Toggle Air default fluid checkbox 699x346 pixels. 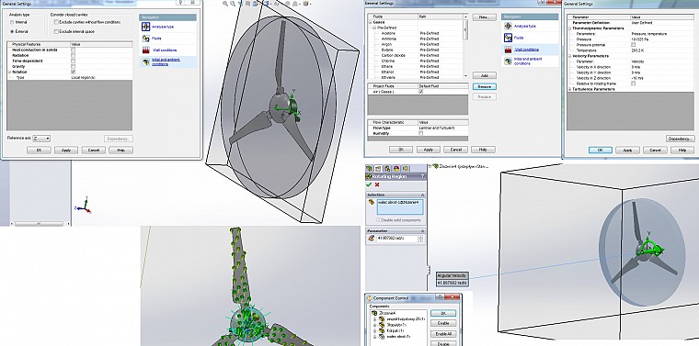pos(421,92)
